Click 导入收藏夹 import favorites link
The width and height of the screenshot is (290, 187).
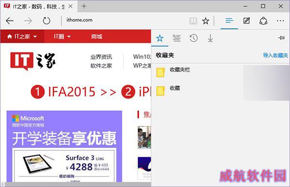pos(275,55)
